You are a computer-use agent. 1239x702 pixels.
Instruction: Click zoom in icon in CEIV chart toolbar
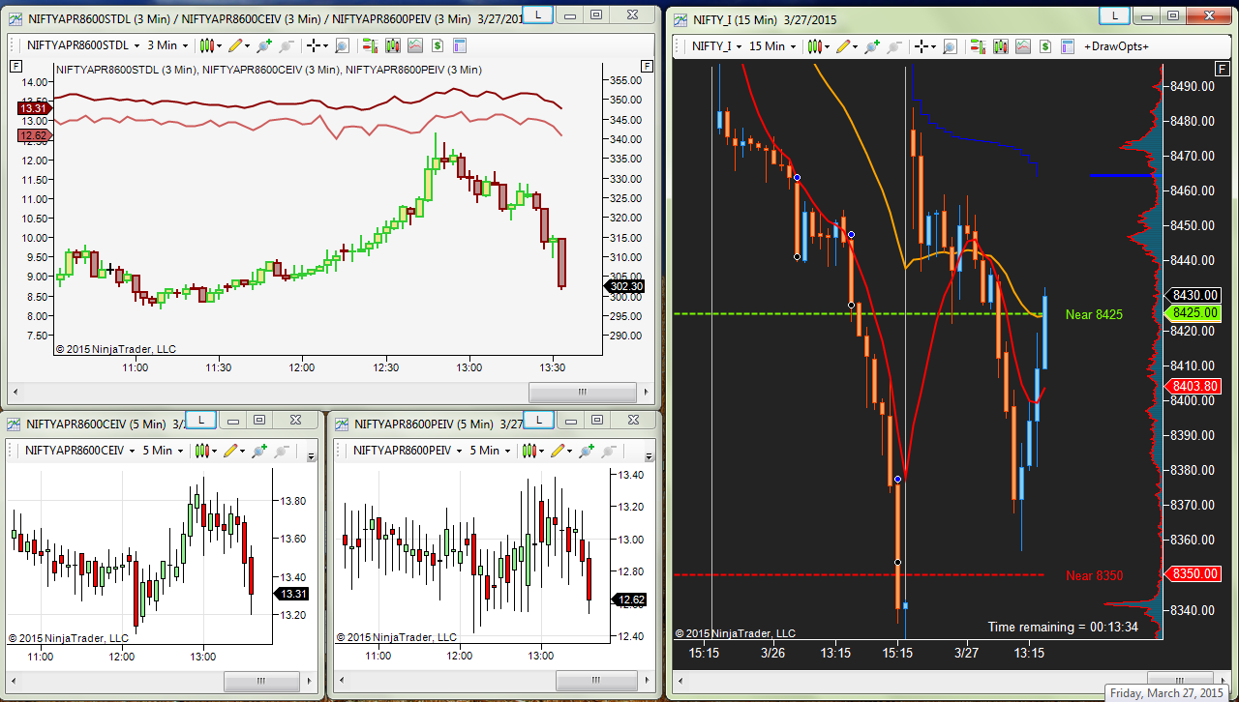[257, 451]
